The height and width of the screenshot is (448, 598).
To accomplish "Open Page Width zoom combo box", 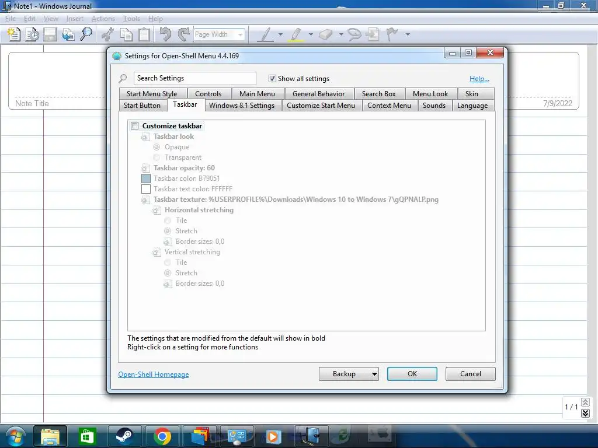I will pos(220,34).
